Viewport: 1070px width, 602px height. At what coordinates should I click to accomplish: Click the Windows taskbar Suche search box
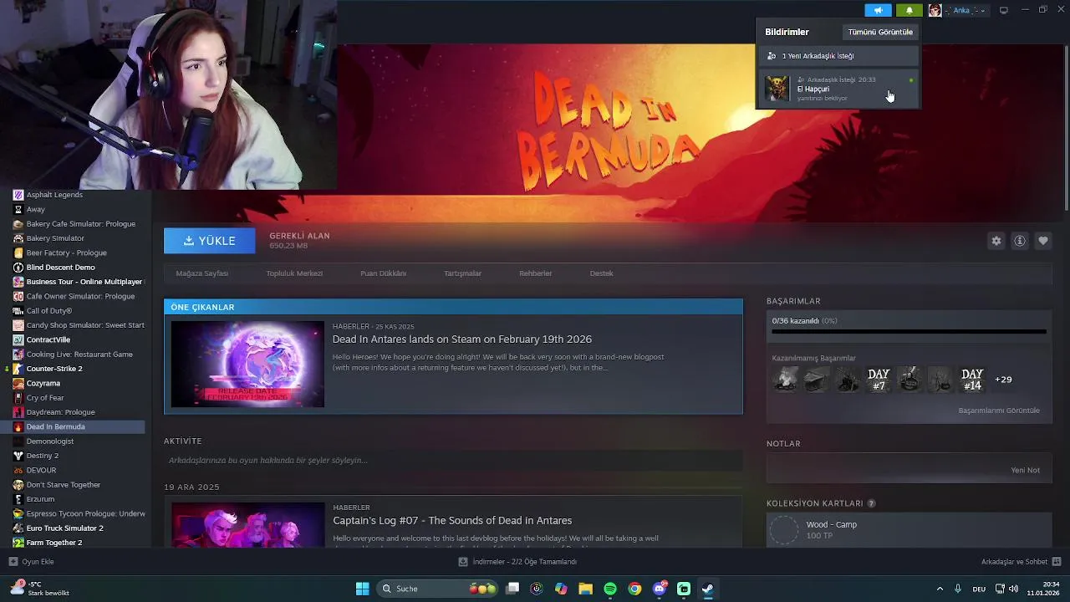coord(436,589)
